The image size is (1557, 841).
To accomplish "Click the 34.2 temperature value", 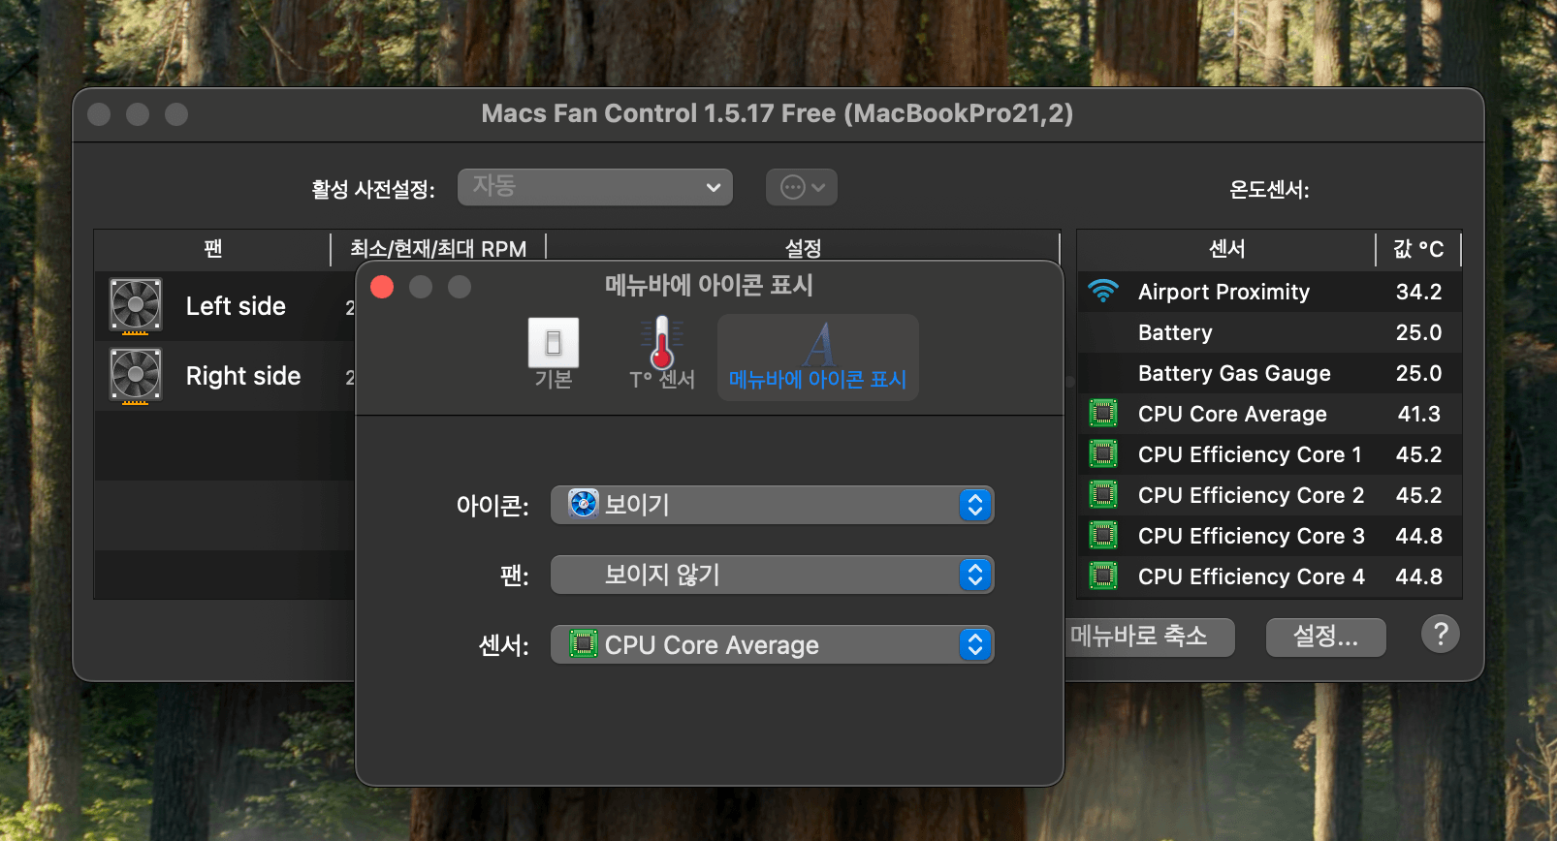I will tap(1418, 292).
